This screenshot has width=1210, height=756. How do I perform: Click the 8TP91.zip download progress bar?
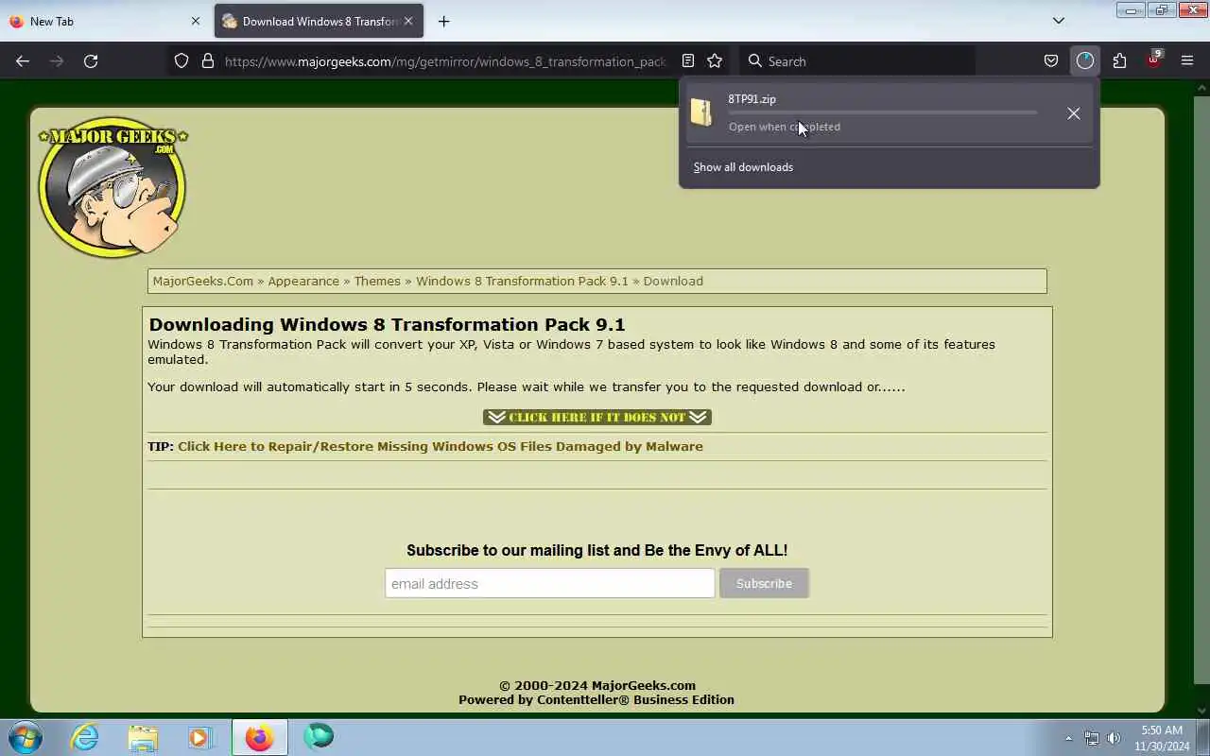(x=883, y=112)
